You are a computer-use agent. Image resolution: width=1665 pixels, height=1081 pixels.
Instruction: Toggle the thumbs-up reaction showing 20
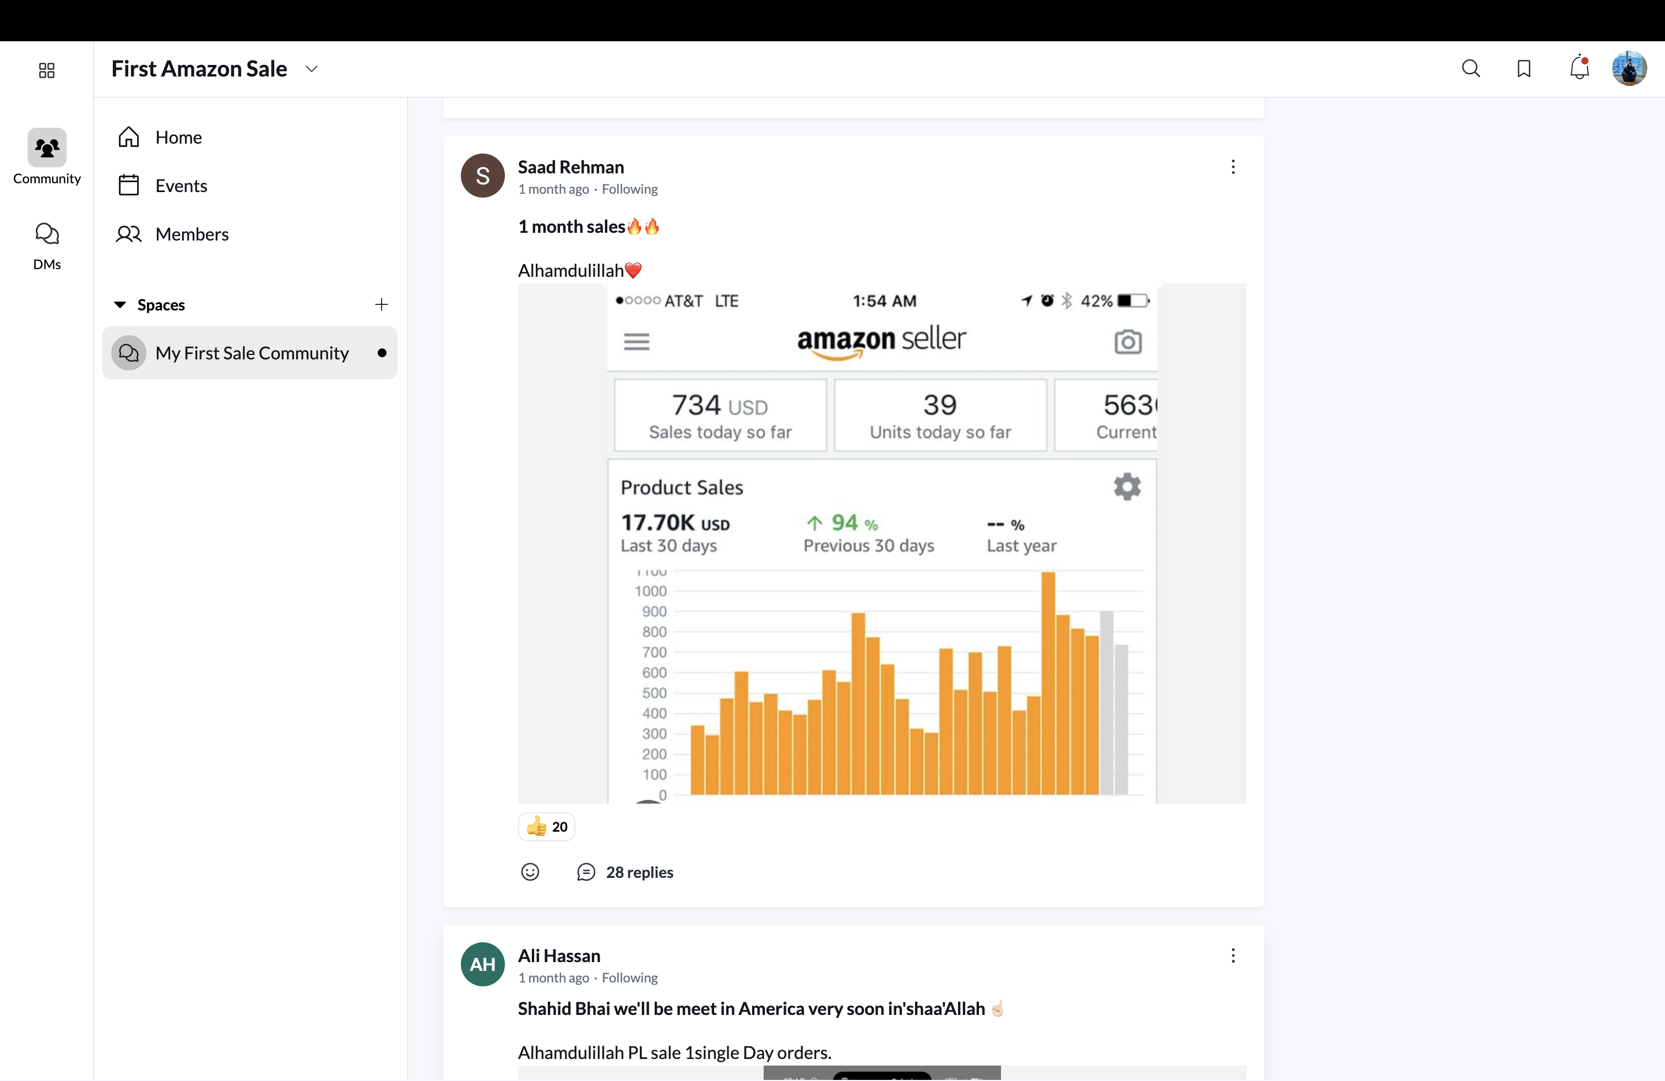547,827
